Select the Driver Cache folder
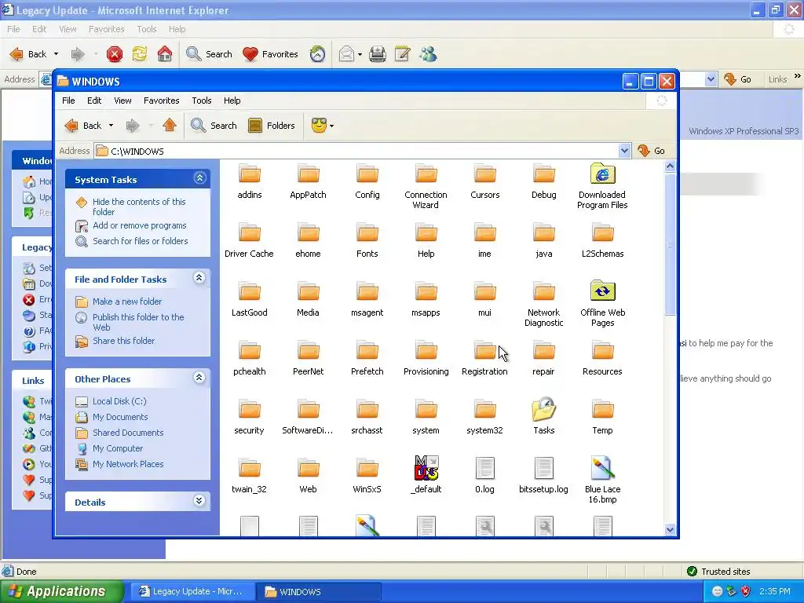Image resolution: width=804 pixels, height=603 pixels. point(249,240)
